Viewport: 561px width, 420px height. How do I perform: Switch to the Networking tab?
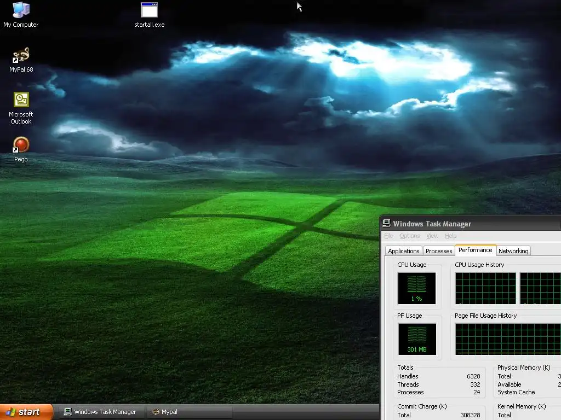click(x=513, y=250)
